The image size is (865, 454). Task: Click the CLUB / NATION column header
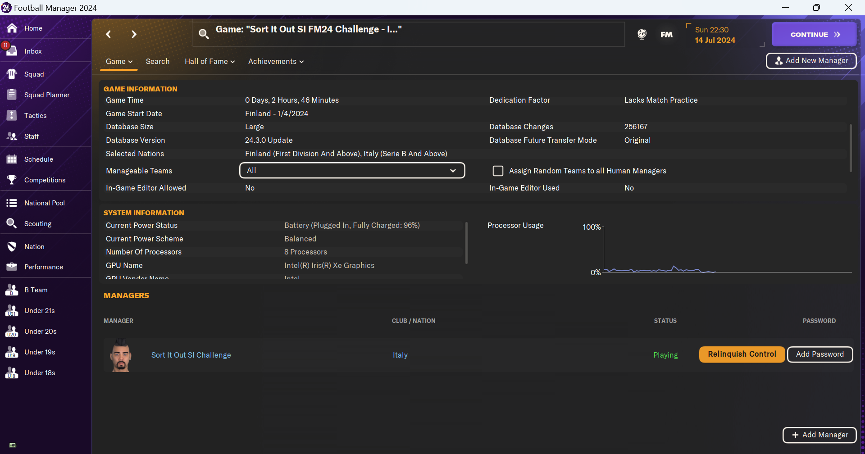[x=414, y=321]
